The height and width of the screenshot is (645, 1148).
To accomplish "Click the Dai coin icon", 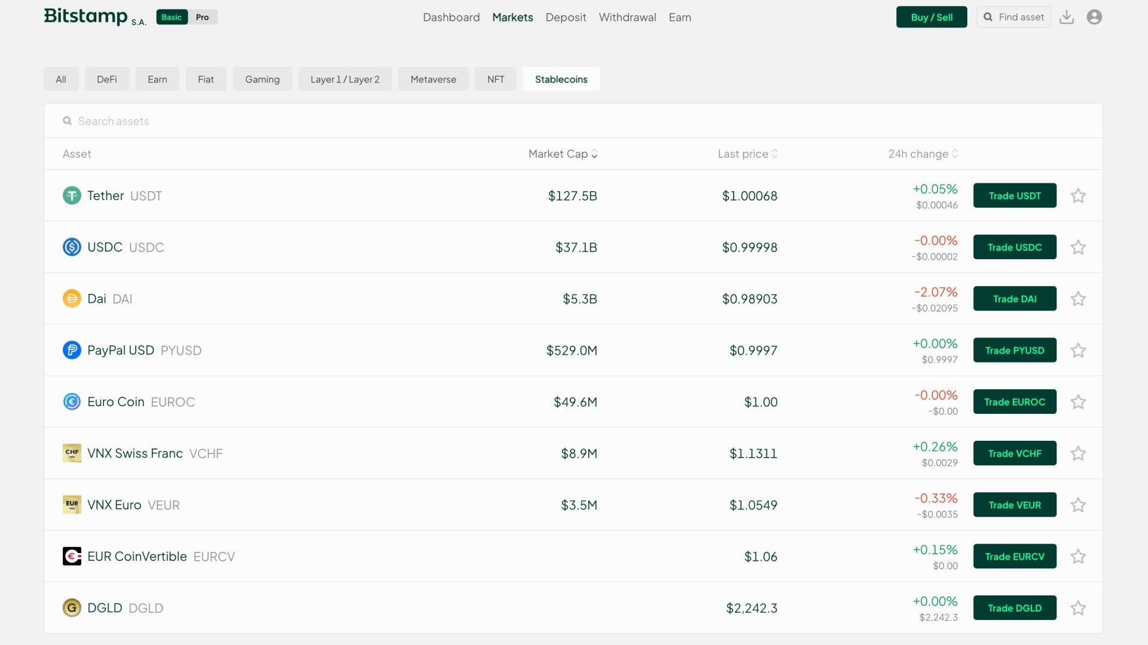I will tap(72, 299).
